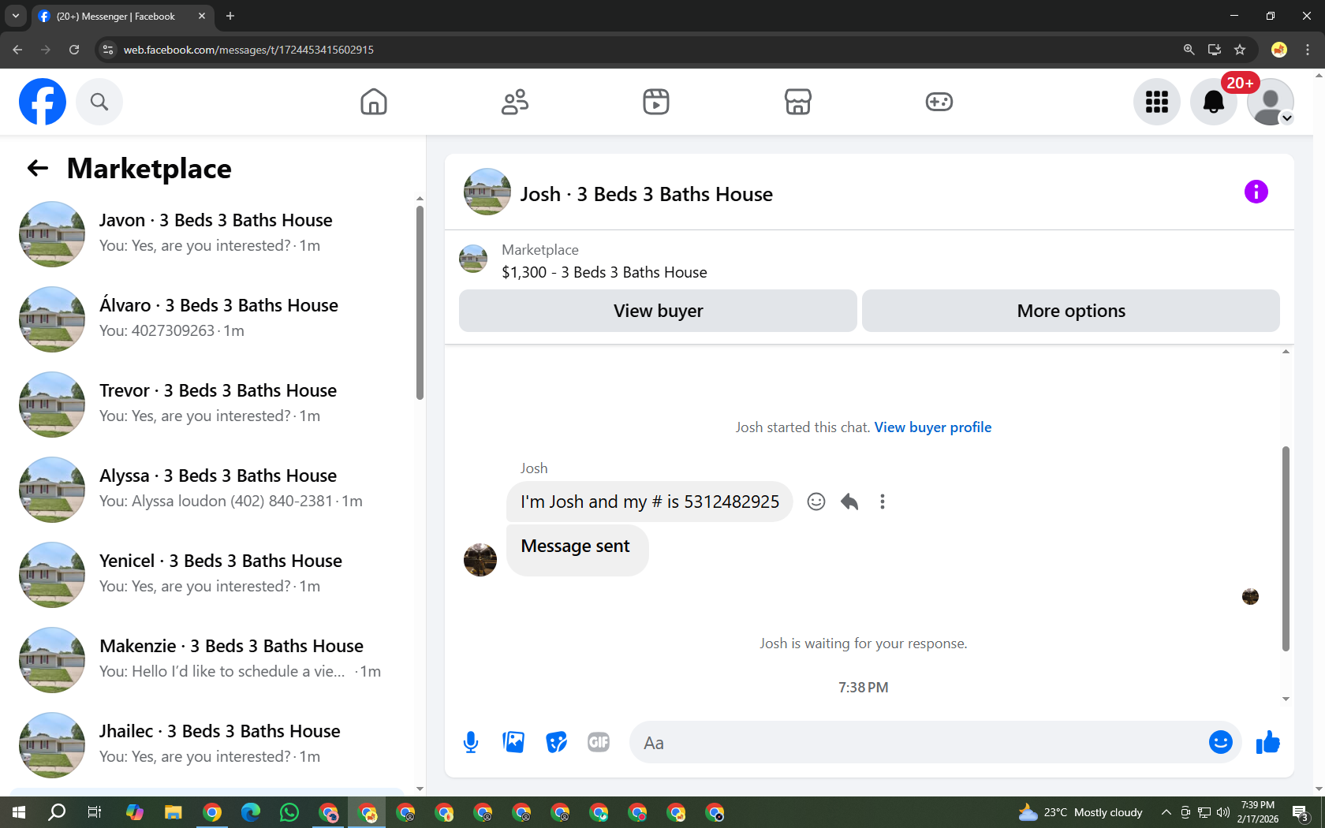Open the Windows notification center
The image size is (1325, 828).
click(1301, 812)
